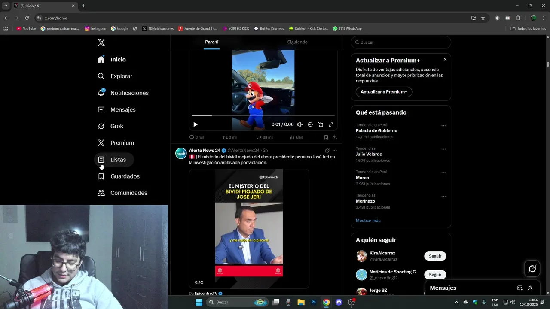Follow KiraAlcarraz with Seguir button
Image resolution: width=550 pixels, height=309 pixels.
click(x=435, y=256)
